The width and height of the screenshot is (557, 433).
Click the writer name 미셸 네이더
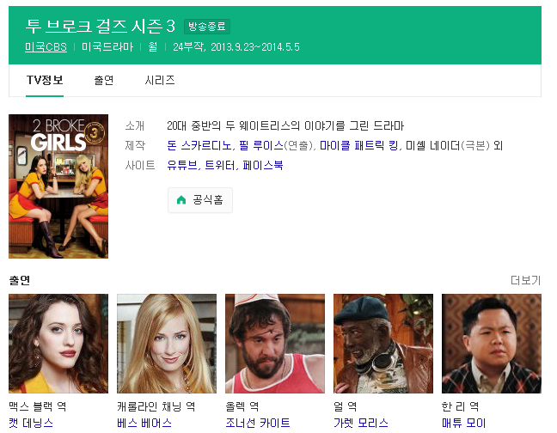pyautogui.click(x=432, y=145)
